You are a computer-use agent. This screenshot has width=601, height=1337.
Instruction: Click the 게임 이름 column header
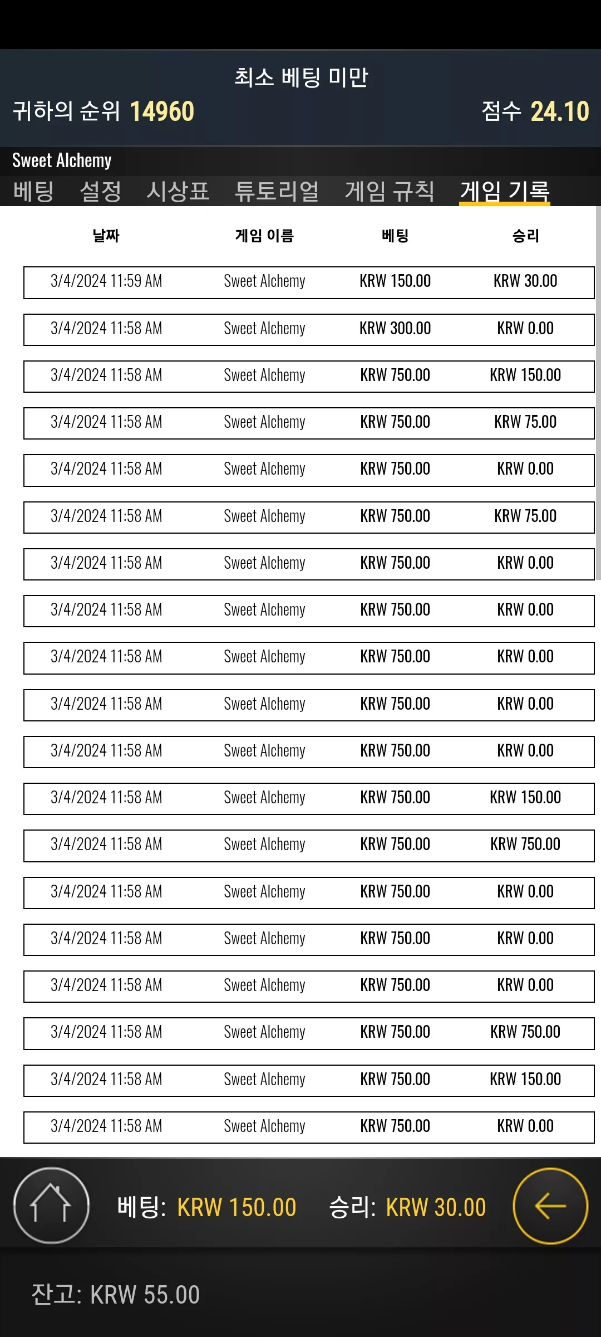point(264,236)
